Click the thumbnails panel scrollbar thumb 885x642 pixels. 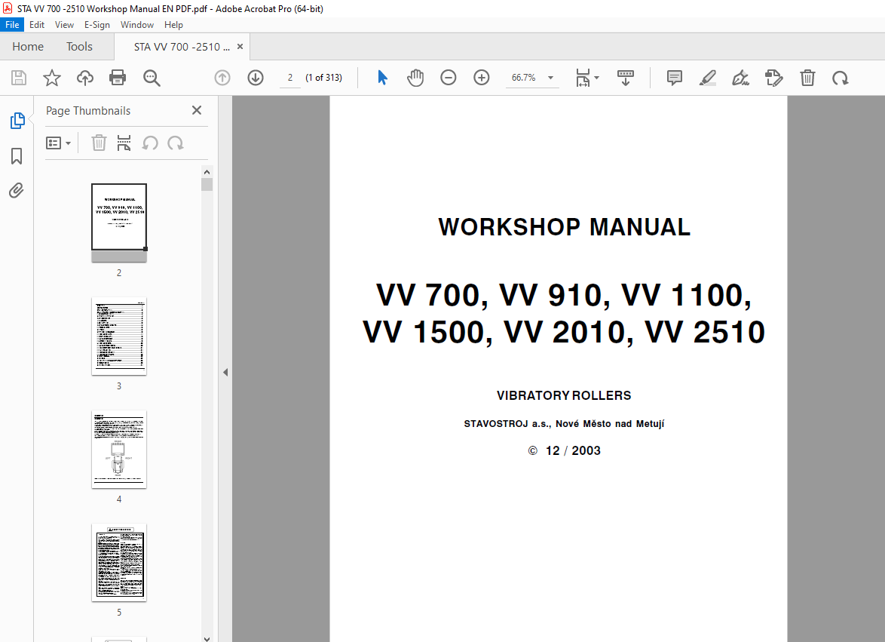pos(207,185)
